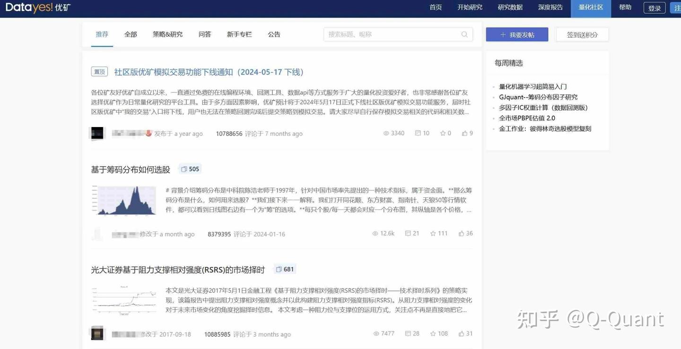The image size is (681, 349).
Task: Open 深度报告 in the top navigation
Action: (x=550, y=8)
